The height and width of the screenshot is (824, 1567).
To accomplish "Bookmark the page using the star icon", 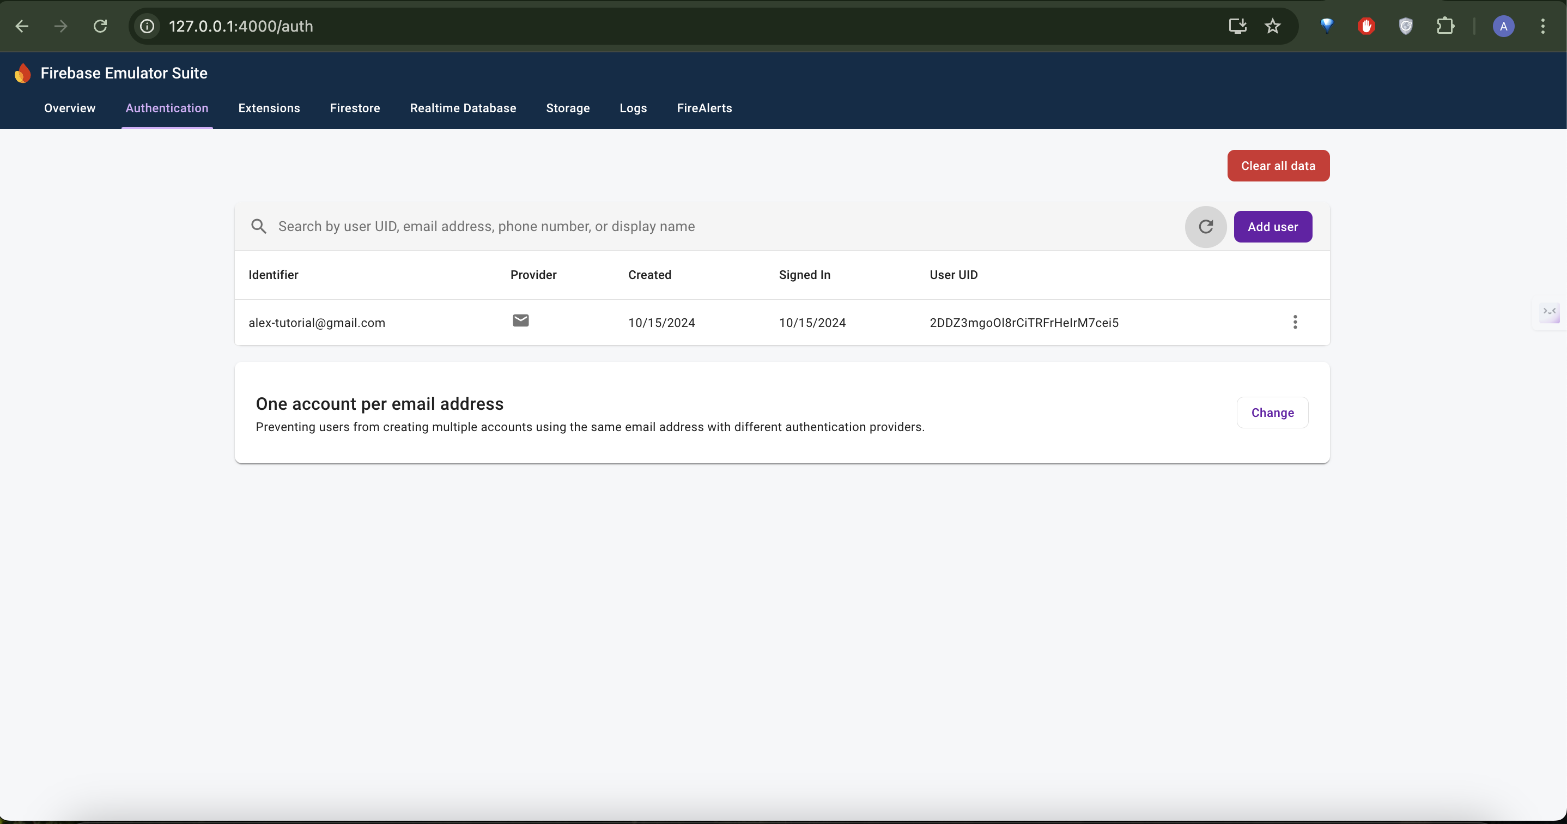I will point(1273,26).
